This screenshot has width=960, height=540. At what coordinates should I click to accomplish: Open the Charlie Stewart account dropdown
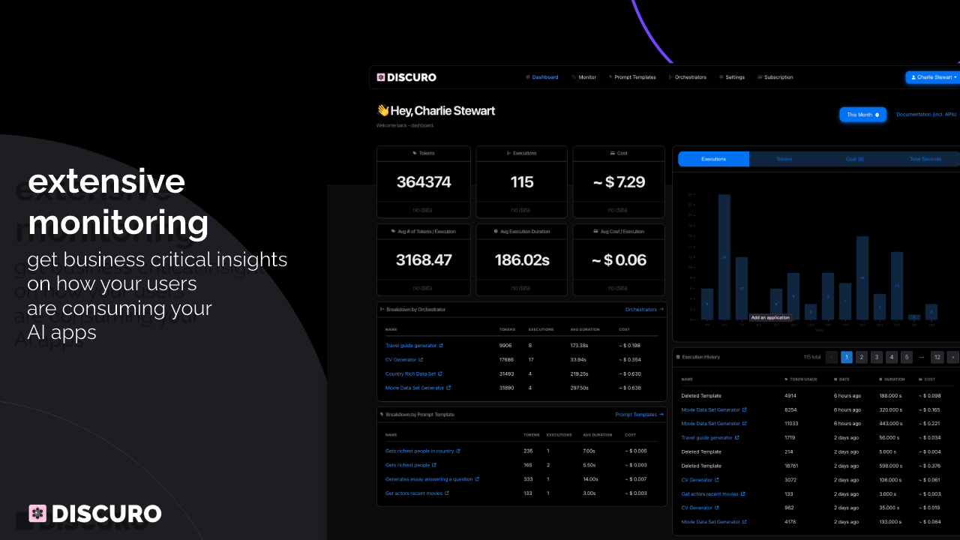click(934, 77)
